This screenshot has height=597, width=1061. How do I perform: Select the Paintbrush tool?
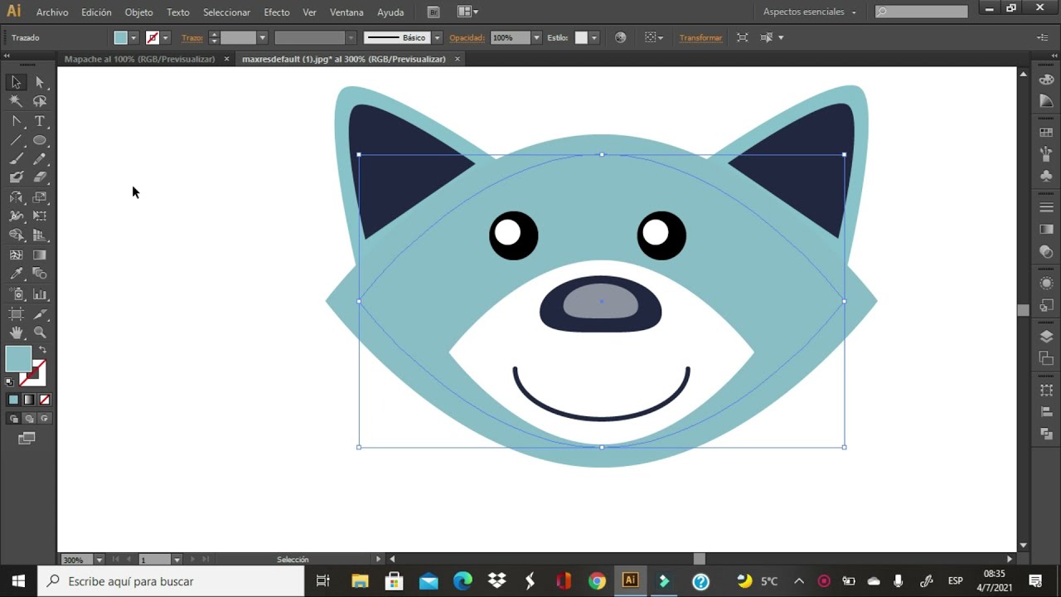(16, 159)
